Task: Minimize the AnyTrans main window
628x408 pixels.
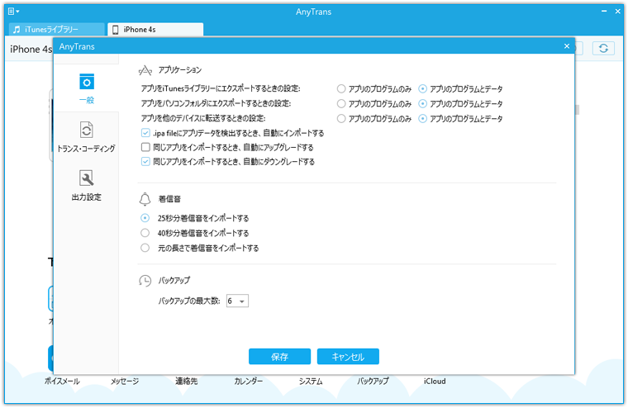Action: point(604,12)
